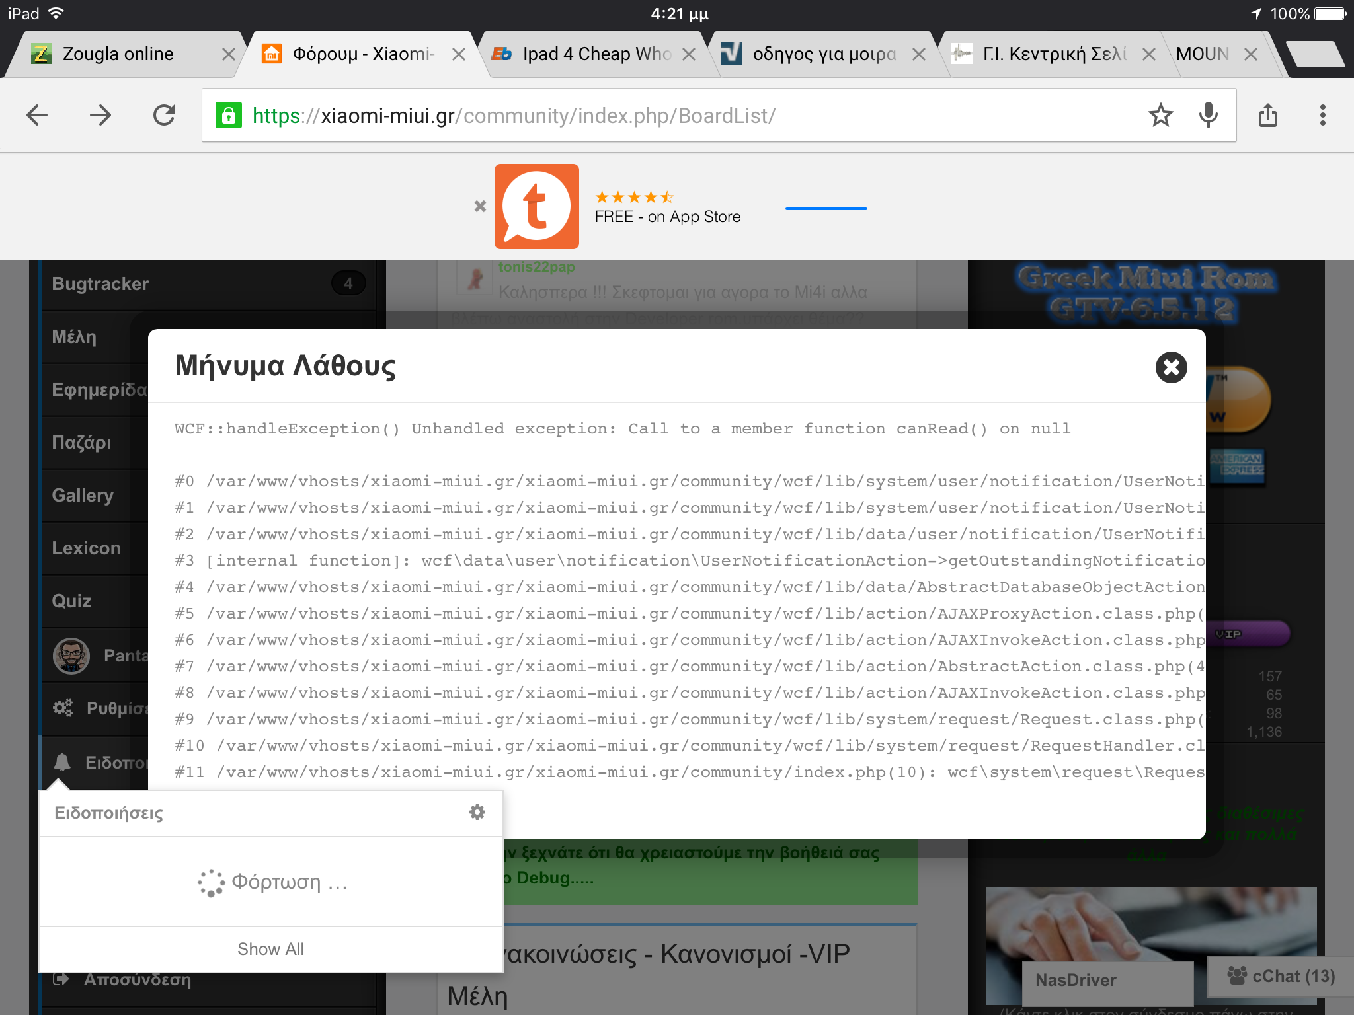Screen dimensions: 1354x1015
Task: Bookmark page with star icon
Action: 1160,115
